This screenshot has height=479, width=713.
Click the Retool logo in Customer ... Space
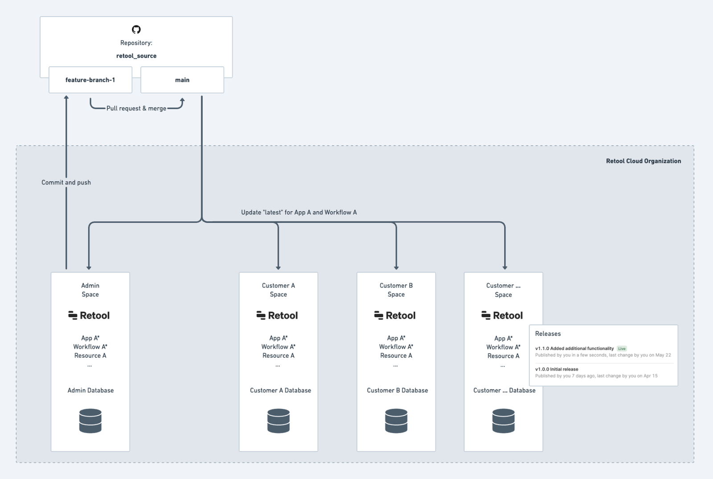tap(502, 315)
